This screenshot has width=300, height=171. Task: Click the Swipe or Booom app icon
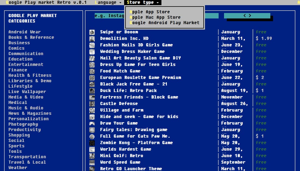click(92, 32)
